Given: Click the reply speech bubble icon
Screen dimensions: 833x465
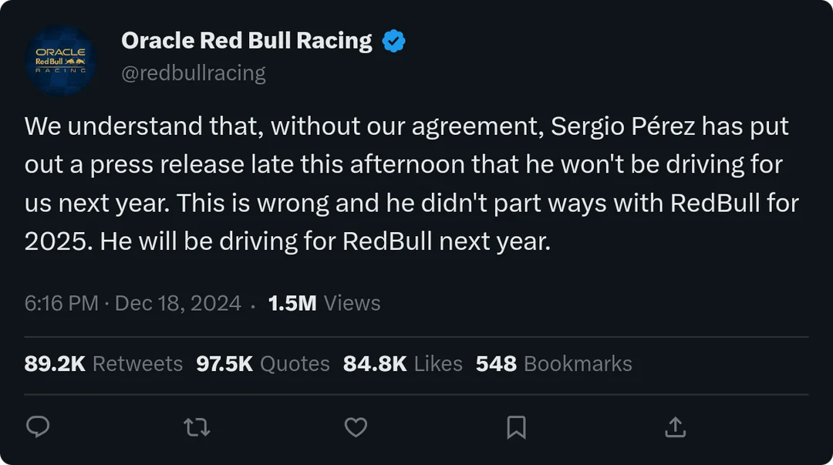Looking at the screenshot, I should (x=38, y=426).
